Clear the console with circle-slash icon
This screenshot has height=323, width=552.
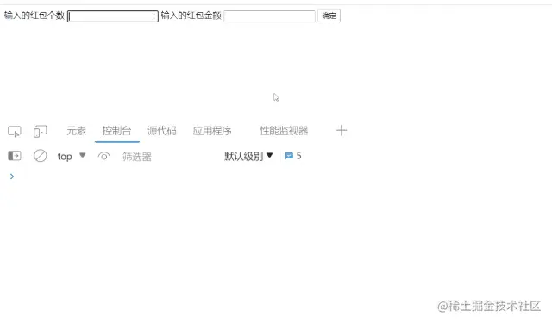tap(41, 156)
